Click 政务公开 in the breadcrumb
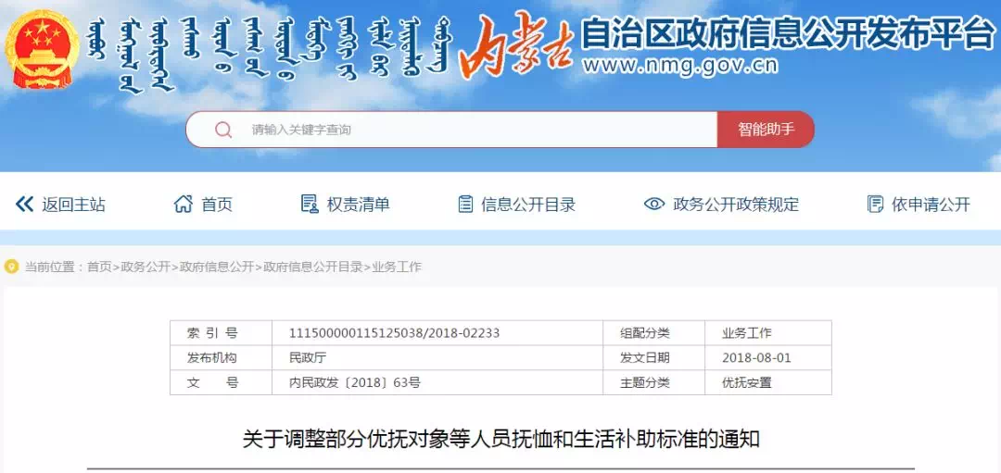The height and width of the screenshot is (473, 1001). coord(146,268)
